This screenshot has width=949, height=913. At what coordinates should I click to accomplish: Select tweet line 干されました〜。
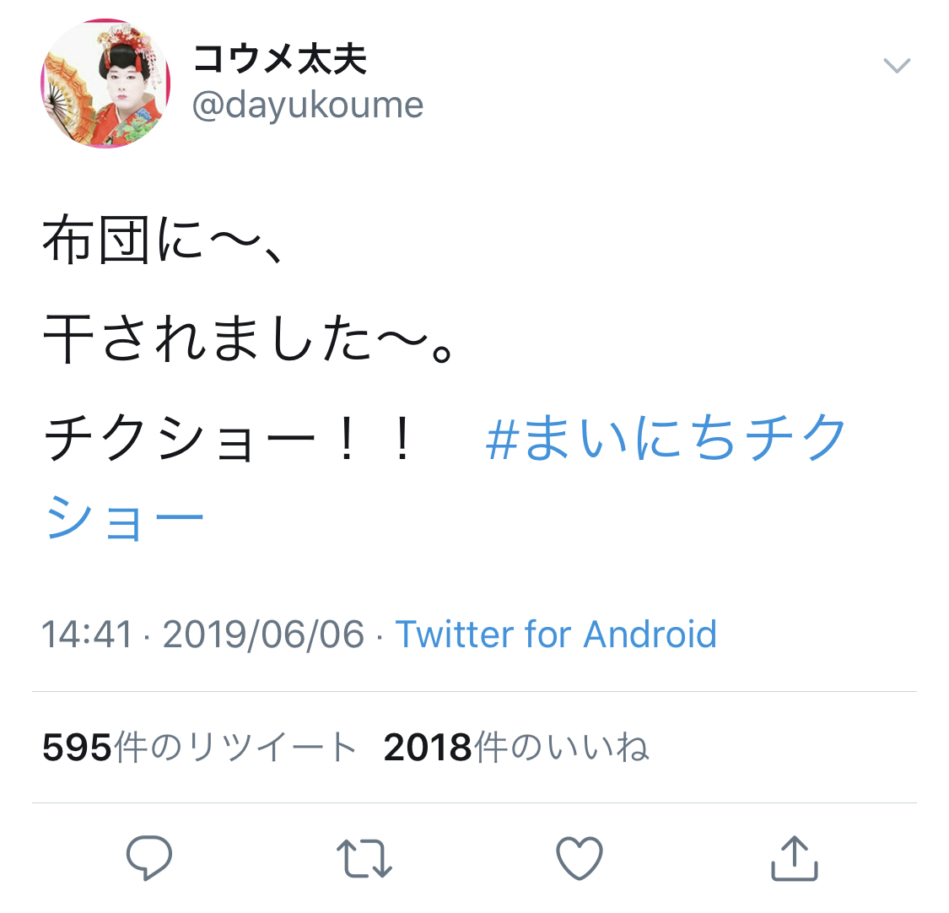tap(247, 338)
